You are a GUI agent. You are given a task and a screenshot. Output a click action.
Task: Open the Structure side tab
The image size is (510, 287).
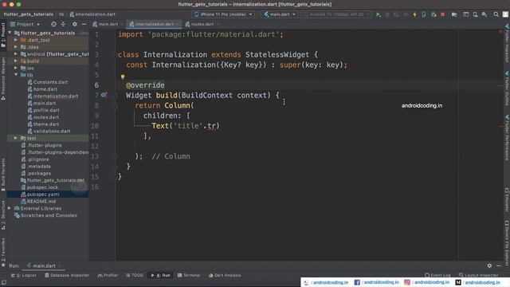click(x=3, y=214)
